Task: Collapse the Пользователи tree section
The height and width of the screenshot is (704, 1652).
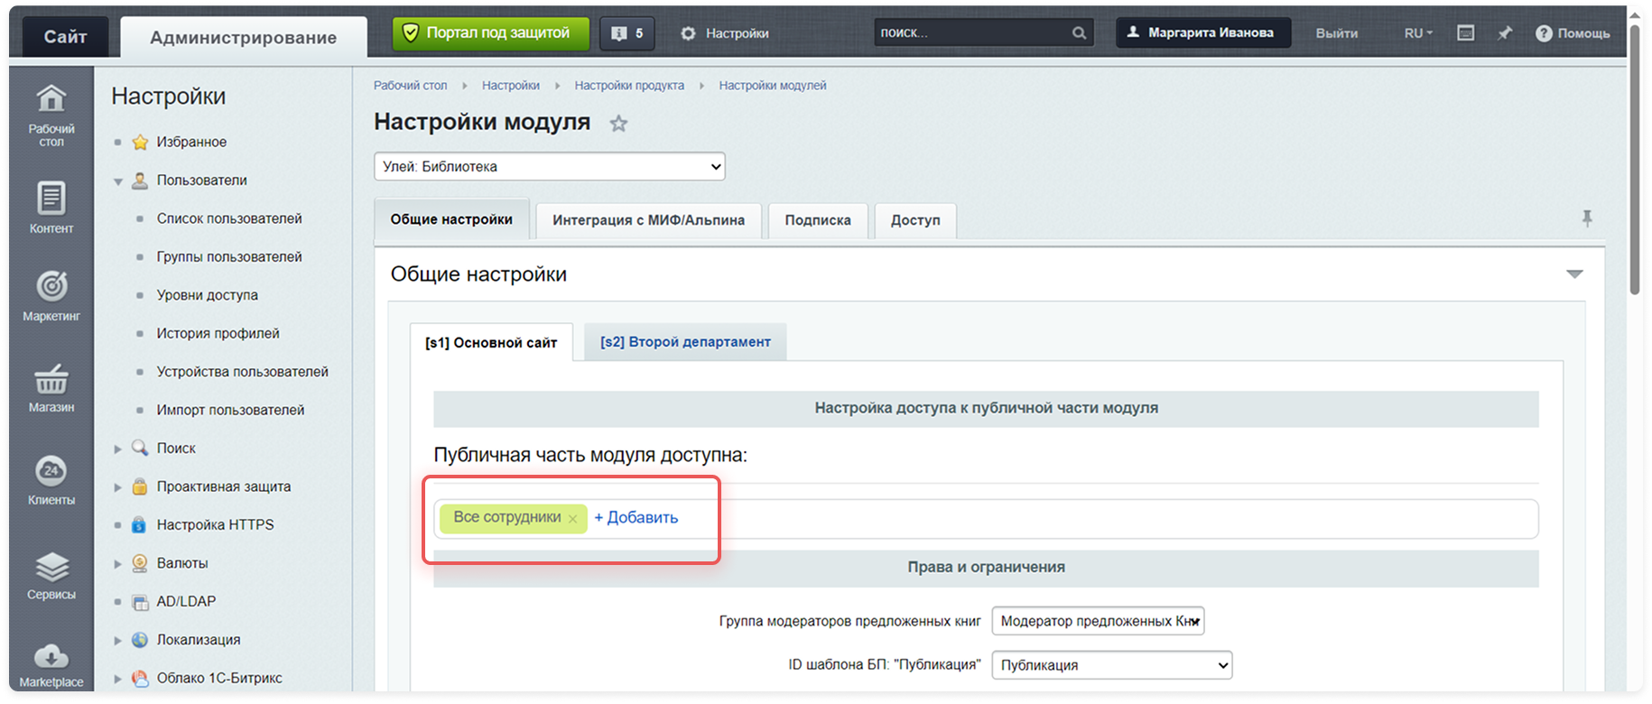Action: click(118, 181)
